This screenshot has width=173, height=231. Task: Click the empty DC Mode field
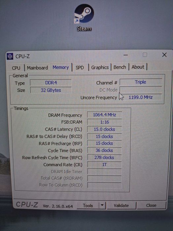[x=141, y=90]
